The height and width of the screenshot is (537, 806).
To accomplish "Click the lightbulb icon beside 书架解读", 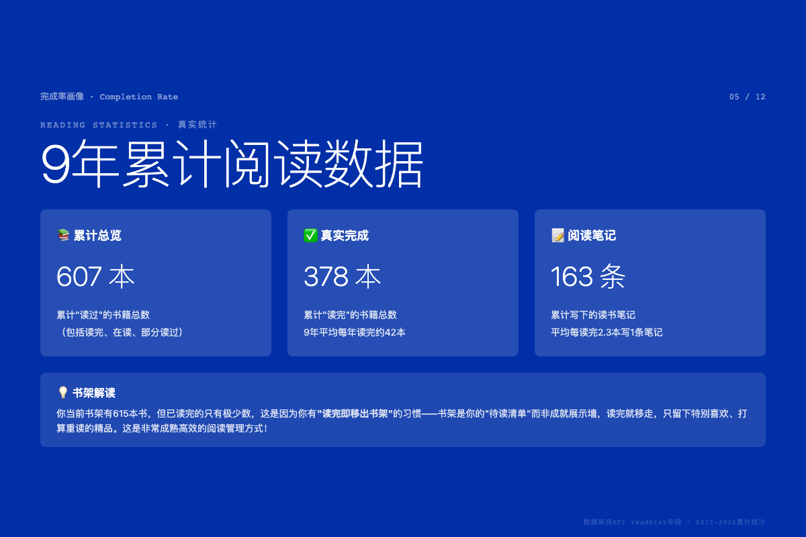I will click(63, 393).
